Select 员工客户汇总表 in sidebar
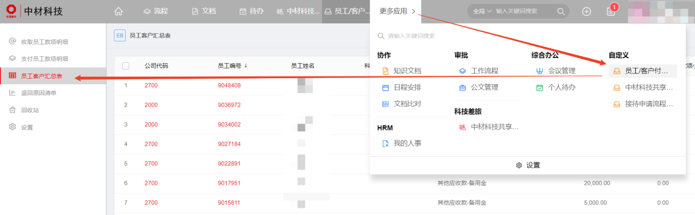Viewport: 695px width, 215px height. pos(53,76)
